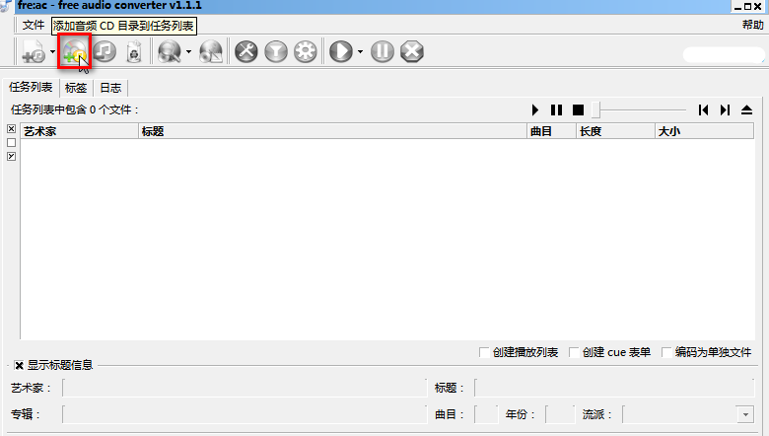Viewport: 769px width, 436px height.
Task: Play the selected joblist track
Action: (x=535, y=109)
